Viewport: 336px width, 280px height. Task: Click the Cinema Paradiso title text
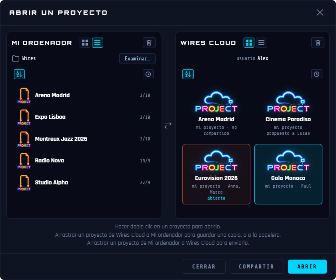(x=288, y=119)
